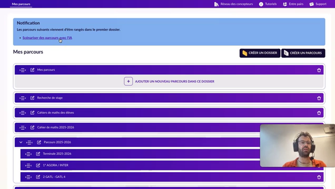Click the plus icon to add a parcours
Image resolution: width=335 pixels, height=189 pixels.
[128, 81]
